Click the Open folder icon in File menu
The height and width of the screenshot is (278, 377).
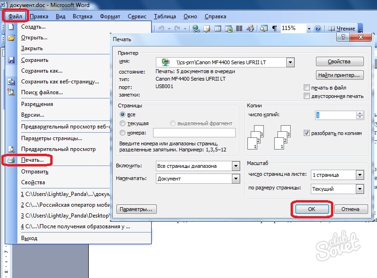pyautogui.click(x=11, y=38)
